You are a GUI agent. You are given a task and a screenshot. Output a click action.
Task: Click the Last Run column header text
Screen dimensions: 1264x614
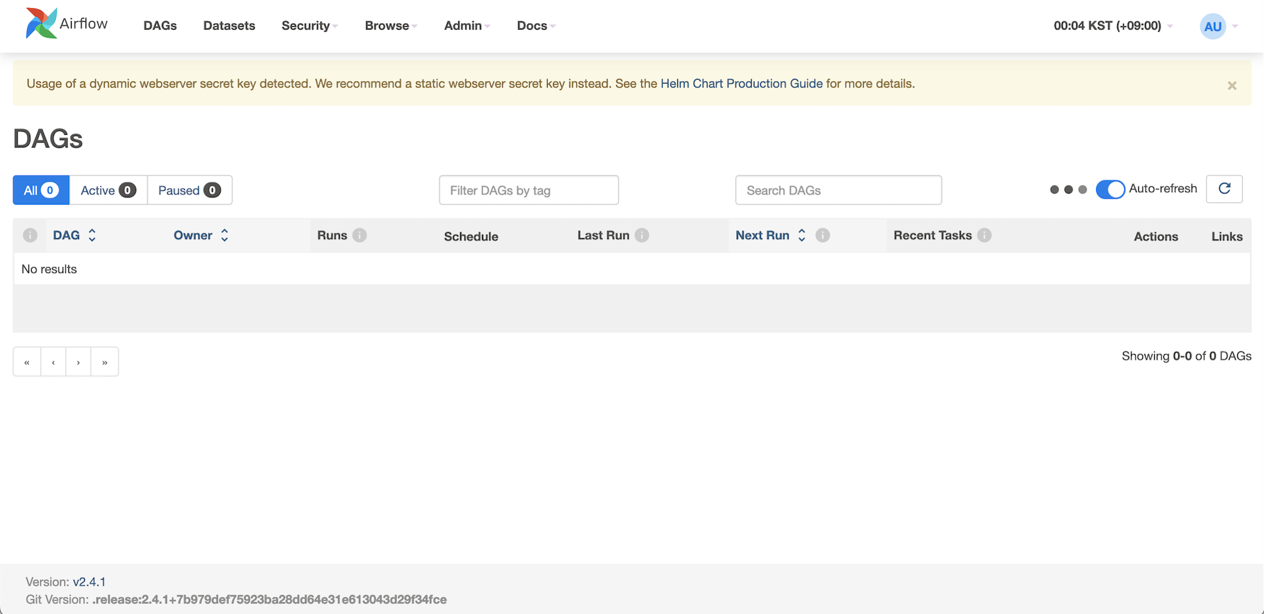(x=603, y=235)
